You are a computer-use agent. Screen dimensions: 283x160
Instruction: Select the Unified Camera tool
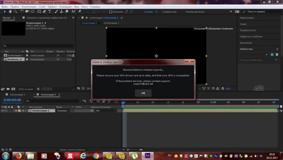[x=27, y=12]
